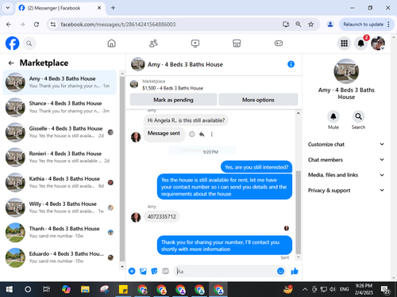This screenshot has height=297, width=397.
Task: Expand Chat members section
Action: tap(346, 160)
